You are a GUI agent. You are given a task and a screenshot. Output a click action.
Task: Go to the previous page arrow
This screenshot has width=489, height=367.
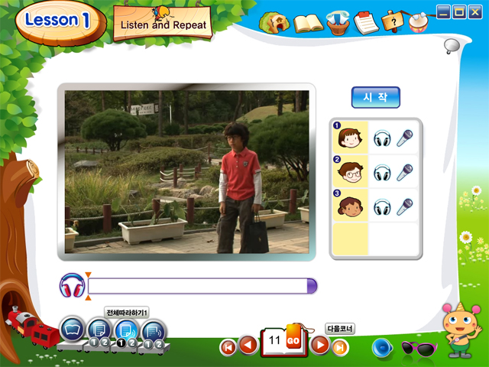[x=248, y=346]
